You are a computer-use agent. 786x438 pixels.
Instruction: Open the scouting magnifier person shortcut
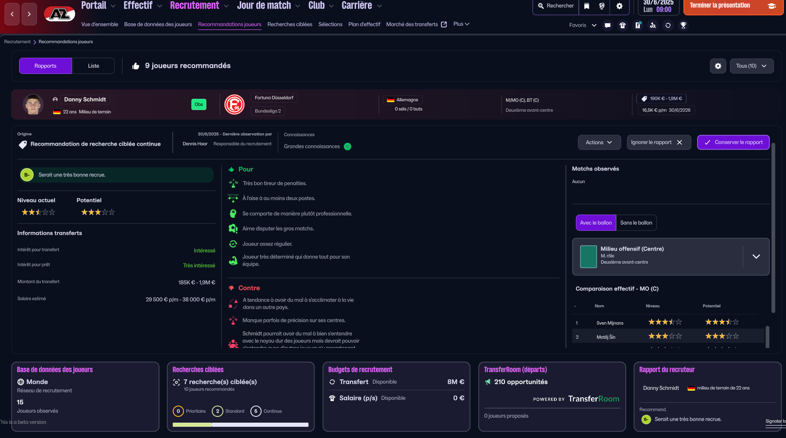pyautogui.click(x=653, y=25)
